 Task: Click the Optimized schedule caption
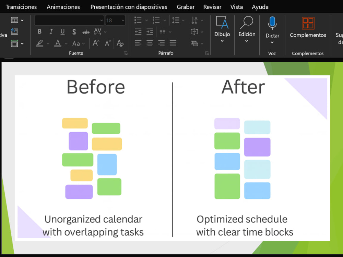(245, 226)
